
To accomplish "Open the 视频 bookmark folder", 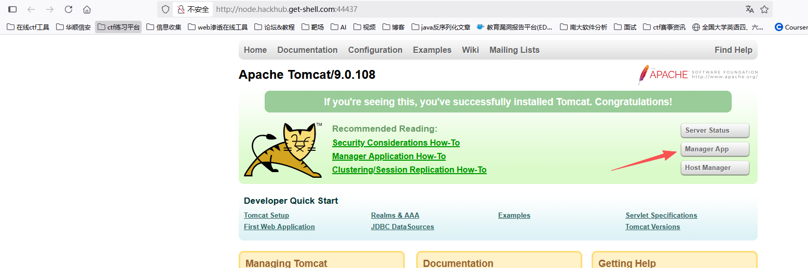I will pos(364,27).
